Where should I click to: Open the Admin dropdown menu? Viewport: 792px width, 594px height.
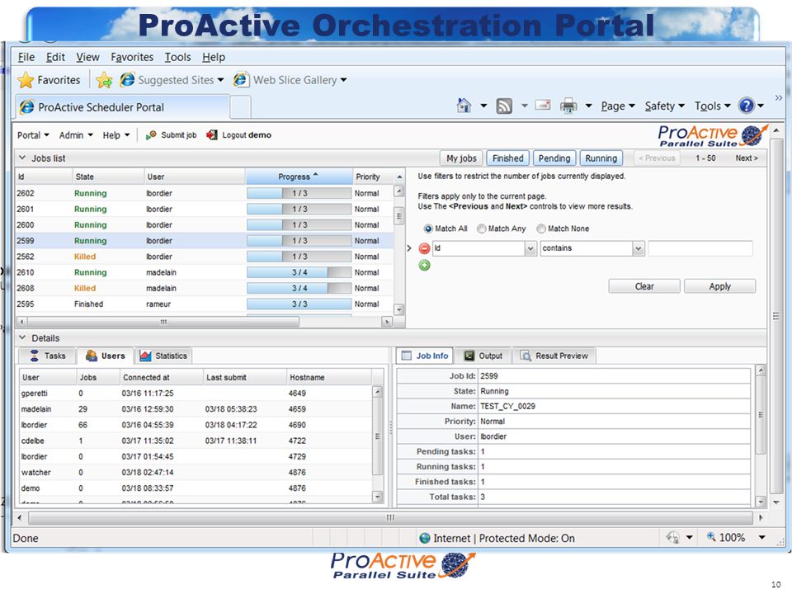pyautogui.click(x=76, y=134)
